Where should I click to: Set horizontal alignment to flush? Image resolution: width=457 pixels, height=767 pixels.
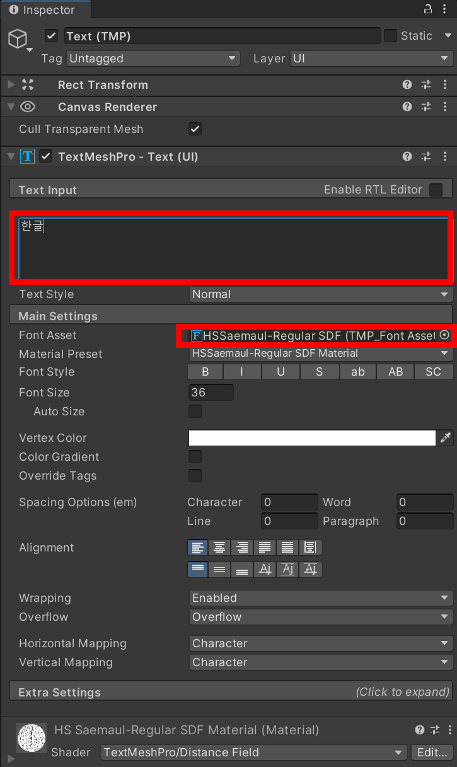[x=287, y=548]
